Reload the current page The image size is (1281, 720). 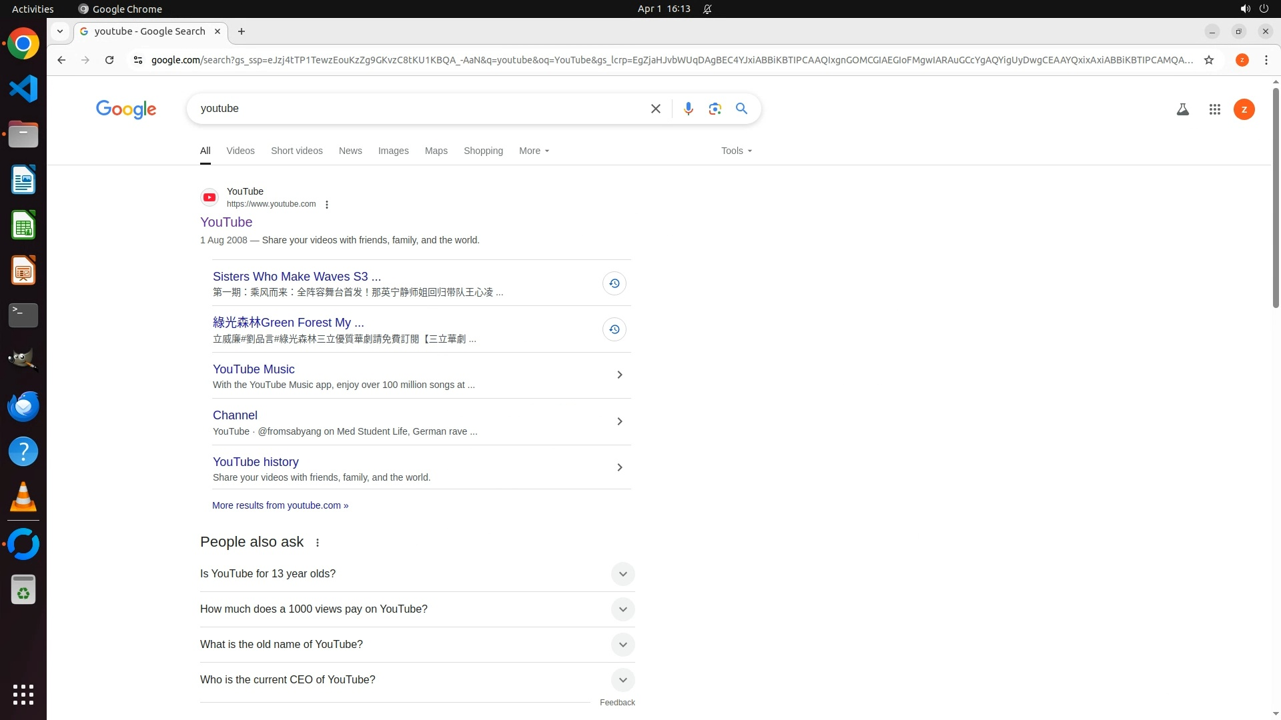109,60
